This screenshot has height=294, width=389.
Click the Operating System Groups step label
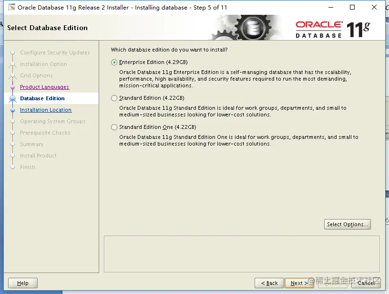(52, 121)
